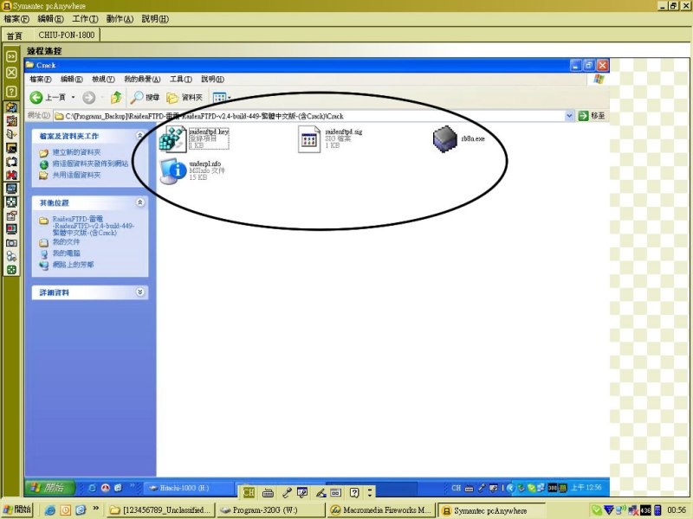Launch Internet Explorer from local quick launch
The width and height of the screenshot is (693, 519).
tap(50, 510)
